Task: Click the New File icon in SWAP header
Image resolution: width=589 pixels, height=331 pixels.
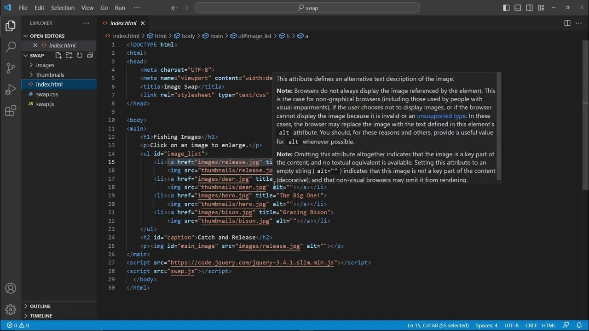Action: (59, 55)
